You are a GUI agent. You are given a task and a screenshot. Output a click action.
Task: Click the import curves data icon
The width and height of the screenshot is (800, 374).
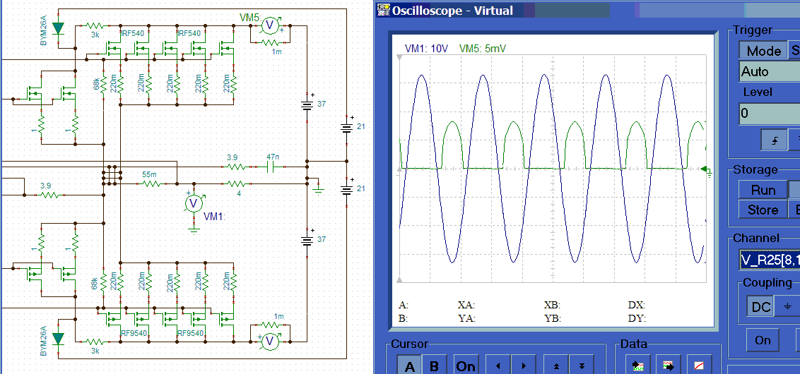638,365
